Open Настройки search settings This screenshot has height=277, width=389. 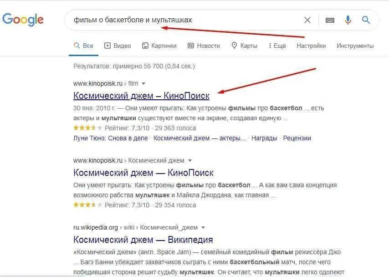click(311, 46)
